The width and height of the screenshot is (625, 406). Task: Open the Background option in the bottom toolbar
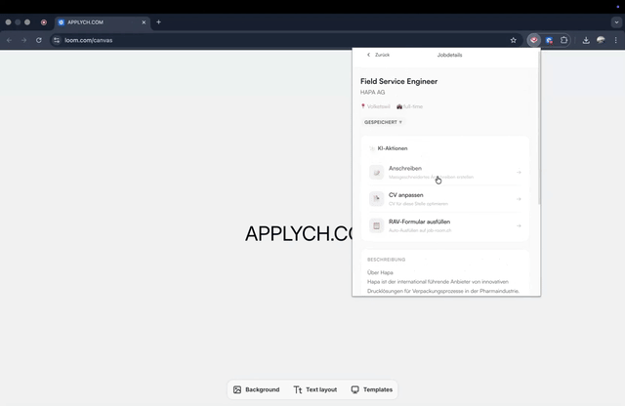256,389
